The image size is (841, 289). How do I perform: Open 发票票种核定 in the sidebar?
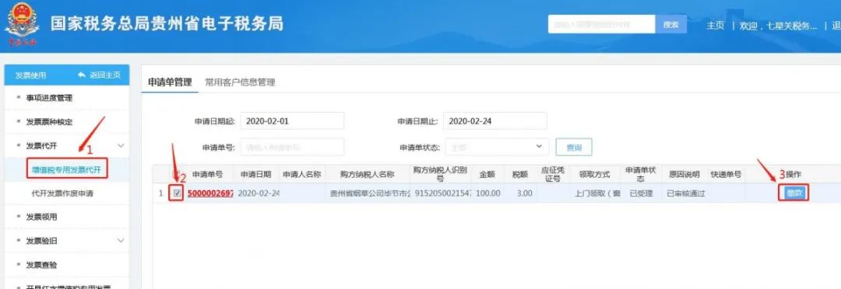(x=49, y=122)
